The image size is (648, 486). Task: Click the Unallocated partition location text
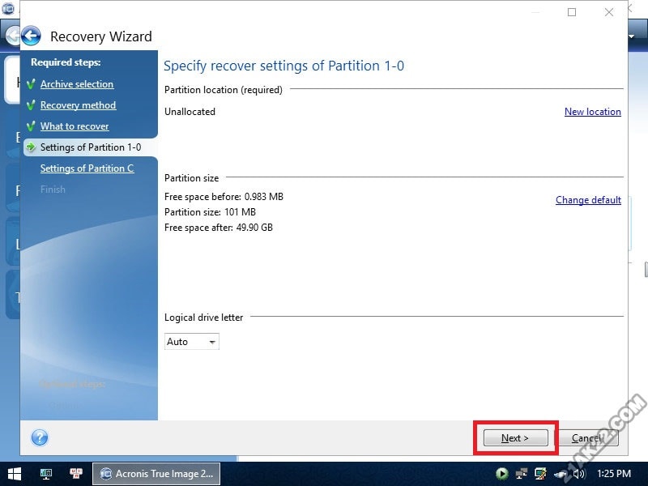tap(190, 112)
